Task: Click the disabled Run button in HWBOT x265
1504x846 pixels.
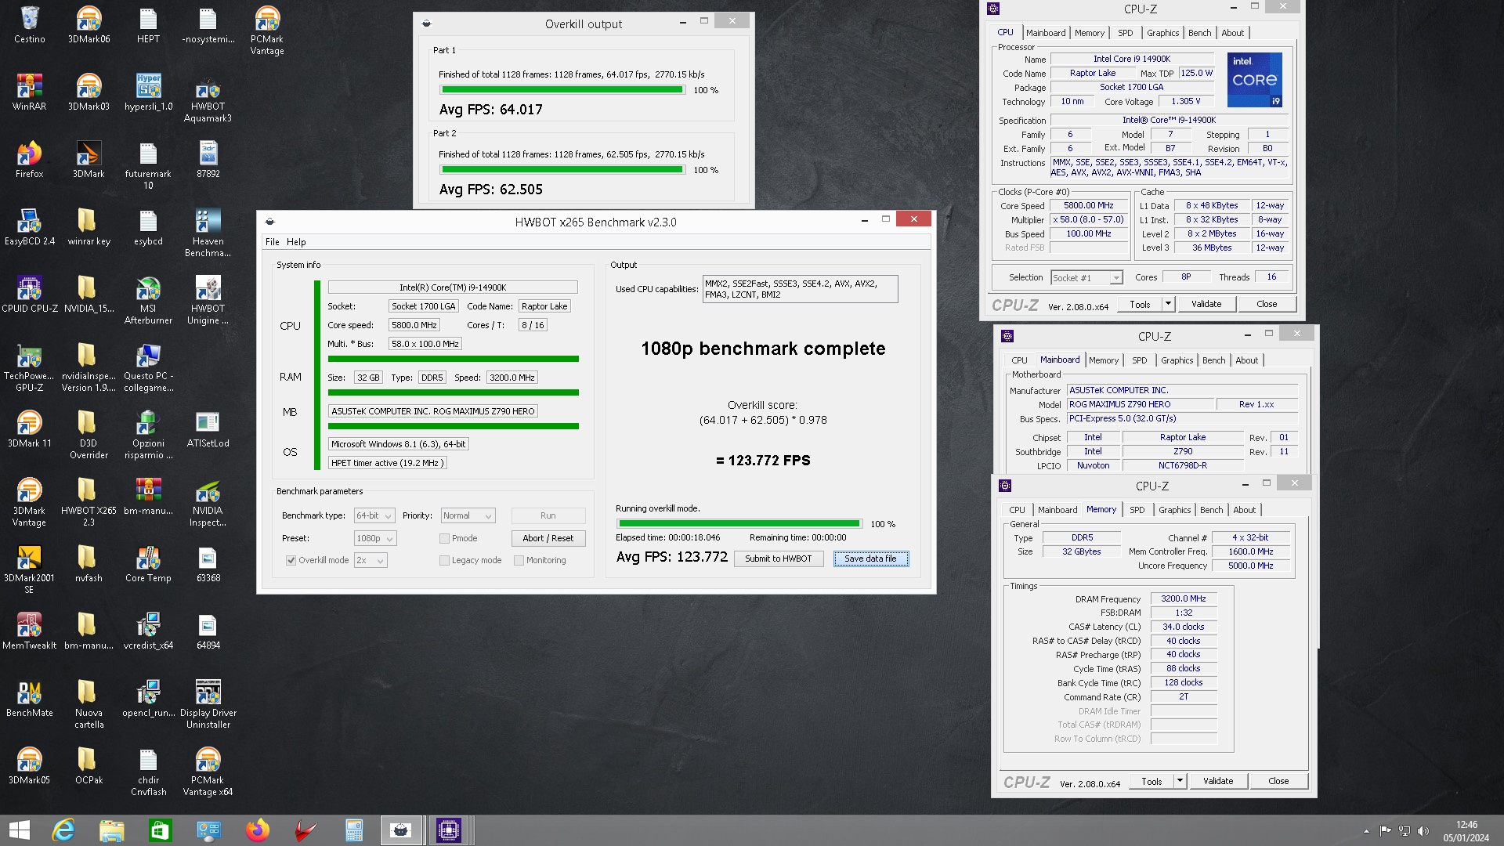Action: (548, 515)
